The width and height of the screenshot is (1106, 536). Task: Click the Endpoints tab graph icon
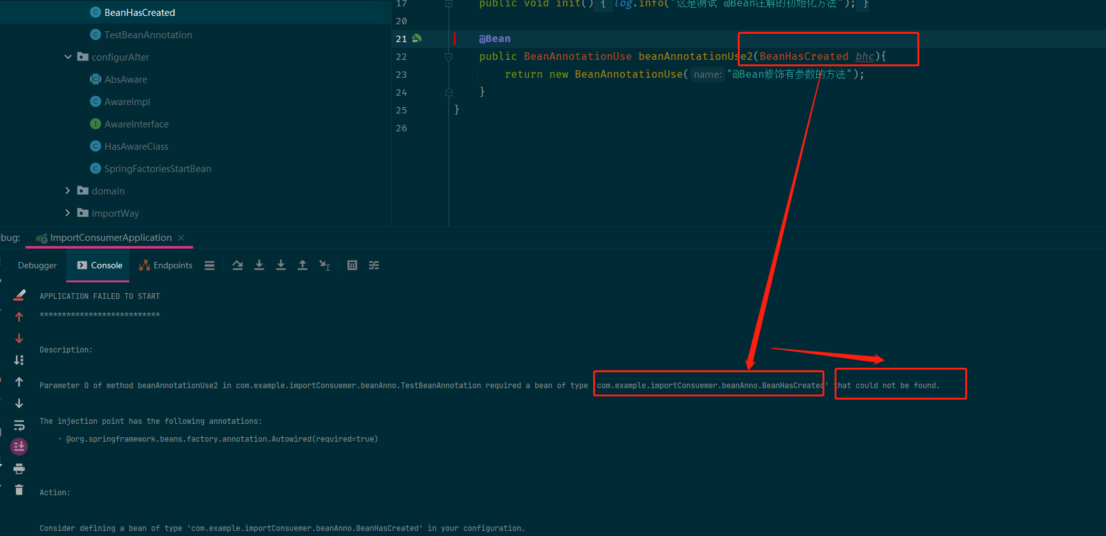point(145,265)
